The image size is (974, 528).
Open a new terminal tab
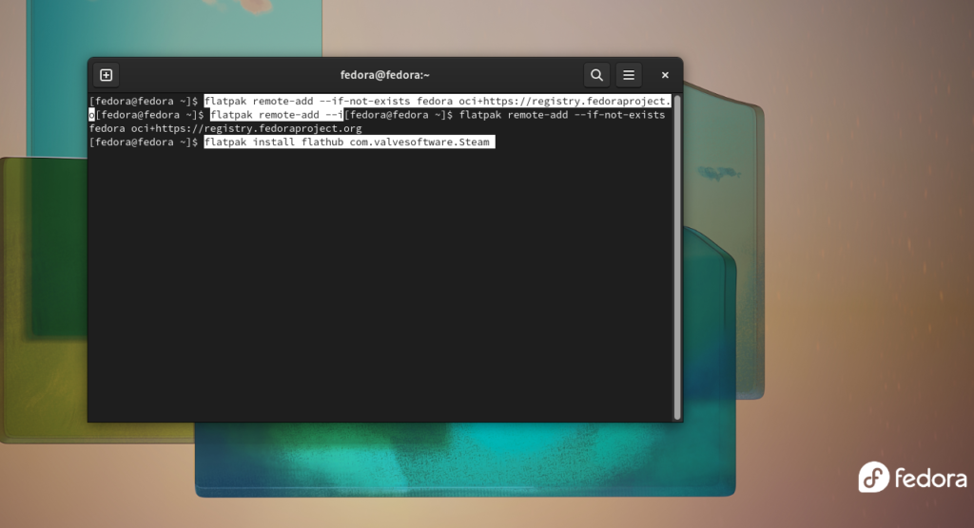coord(107,75)
